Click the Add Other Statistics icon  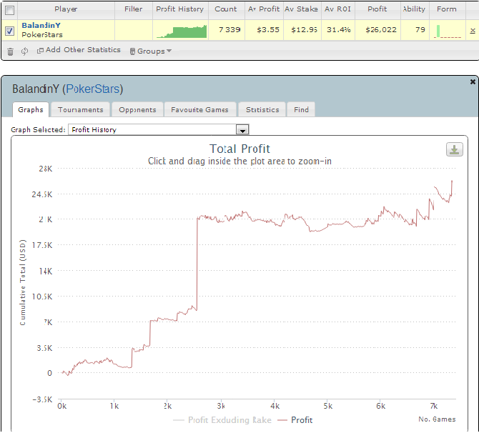pos(40,51)
